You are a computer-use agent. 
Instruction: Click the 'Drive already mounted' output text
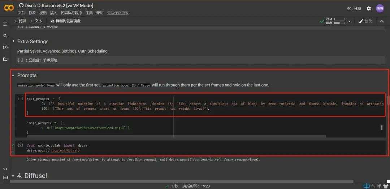point(143,160)
